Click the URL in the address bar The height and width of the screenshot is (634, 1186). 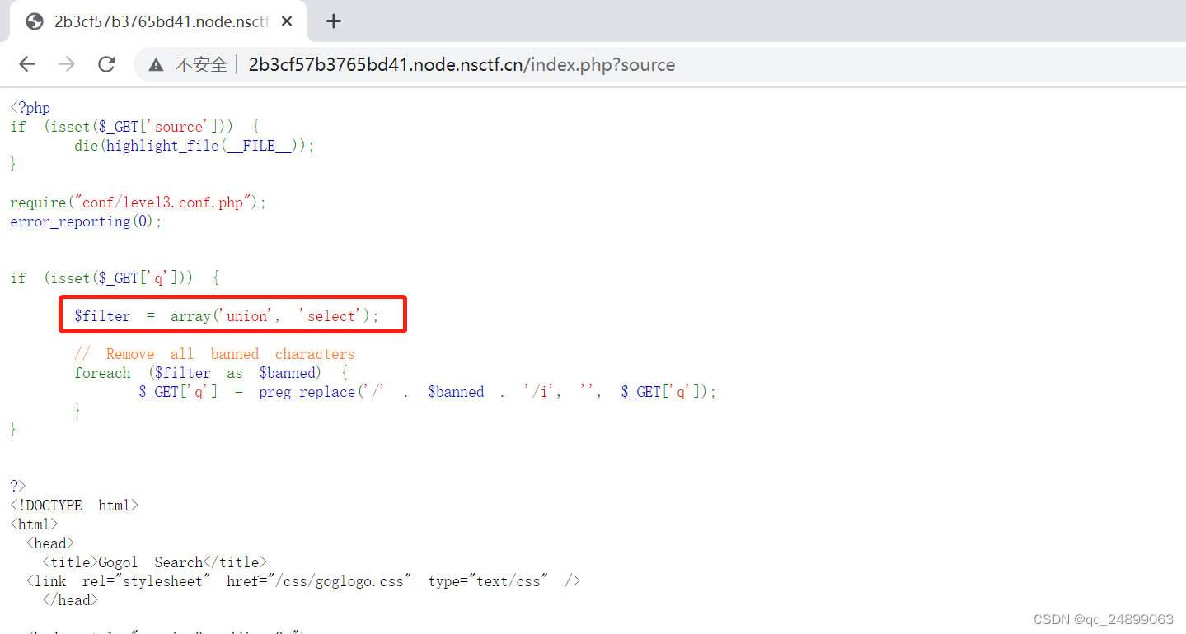coord(462,64)
